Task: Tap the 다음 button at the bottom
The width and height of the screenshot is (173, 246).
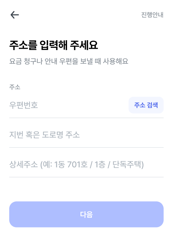Action: tap(86, 214)
